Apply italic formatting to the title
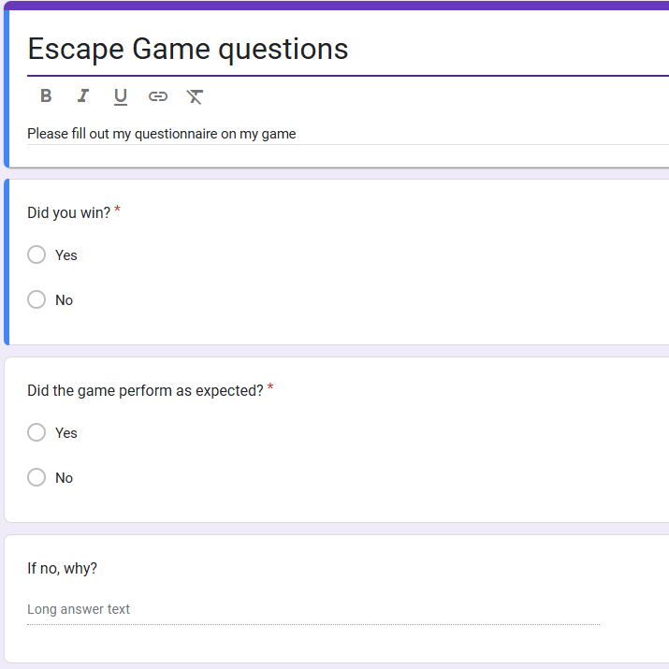 (83, 96)
